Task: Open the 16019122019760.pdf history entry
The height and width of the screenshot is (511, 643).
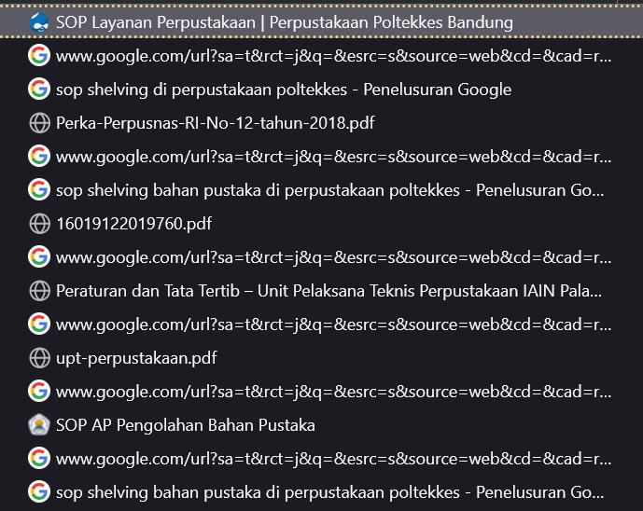Action: pyautogui.click(x=321, y=224)
